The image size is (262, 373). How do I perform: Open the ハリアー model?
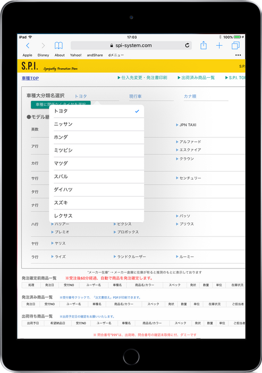pyautogui.click(x=60, y=224)
